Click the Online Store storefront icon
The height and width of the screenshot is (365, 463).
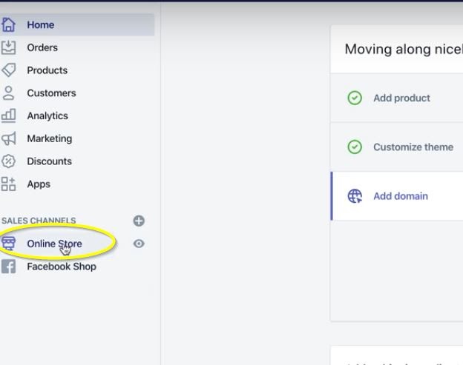(9, 244)
